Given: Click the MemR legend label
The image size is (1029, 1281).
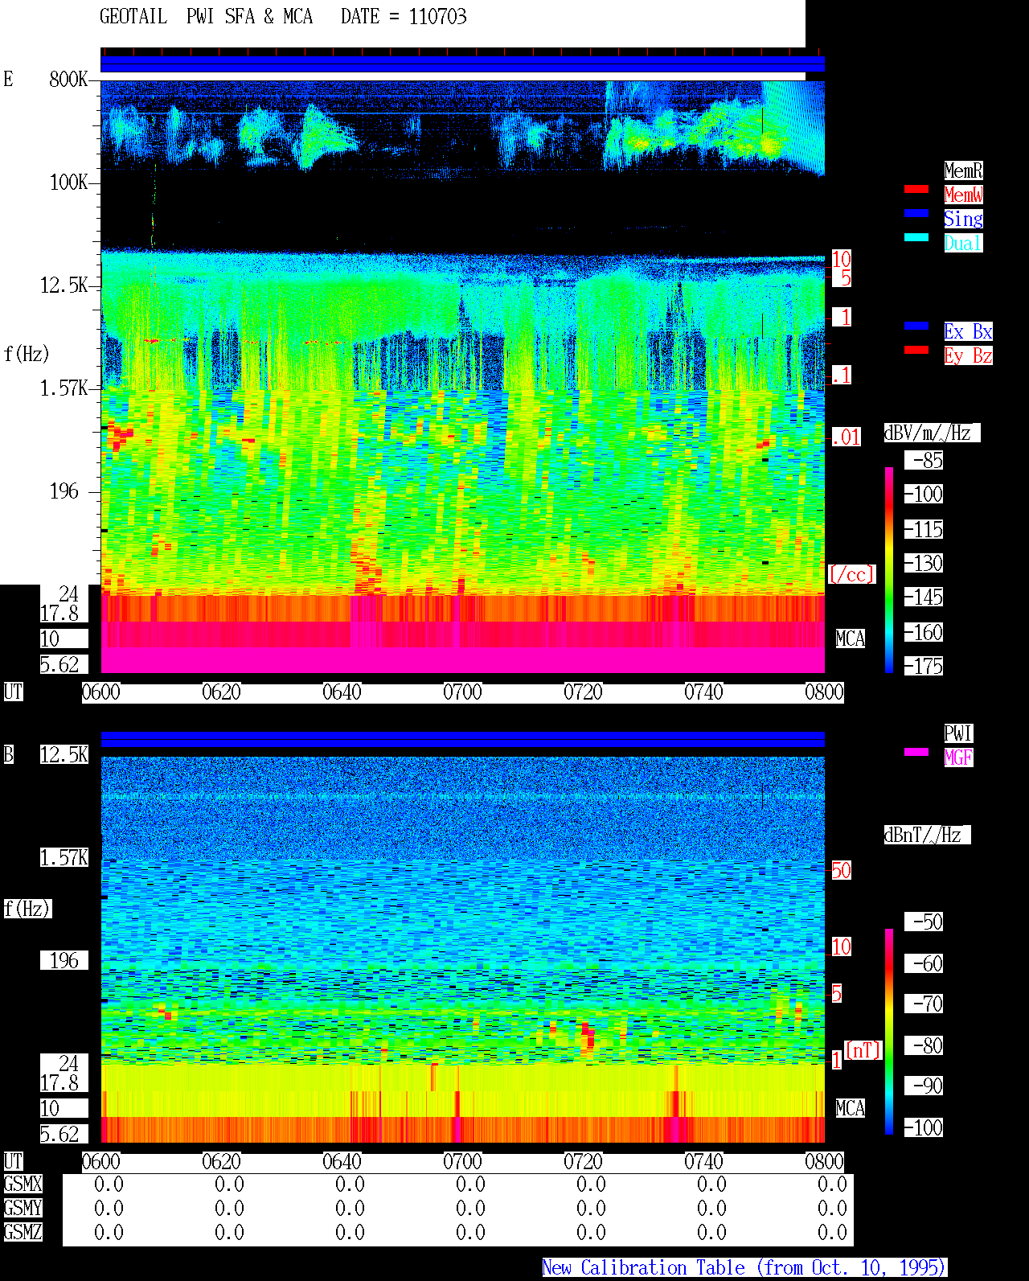Looking at the screenshot, I should tap(963, 170).
